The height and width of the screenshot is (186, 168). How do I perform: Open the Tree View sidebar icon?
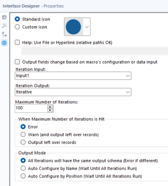click(x=4, y=34)
